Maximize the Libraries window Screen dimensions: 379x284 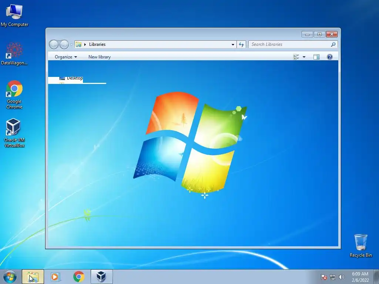click(x=319, y=34)
